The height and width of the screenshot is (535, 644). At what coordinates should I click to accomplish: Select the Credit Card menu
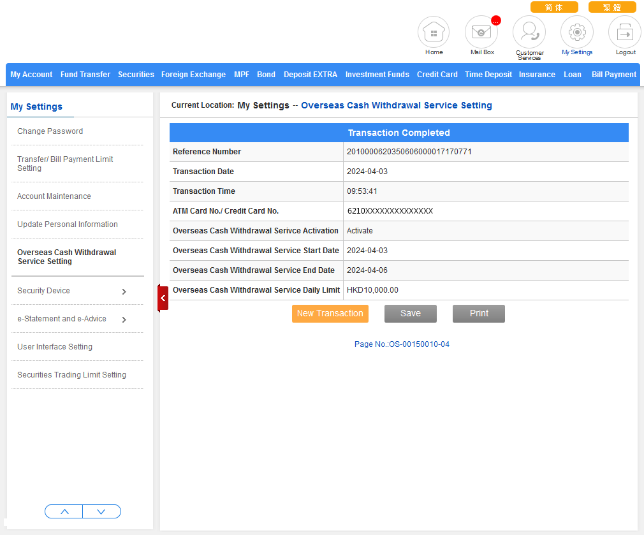tap(437, 75)
